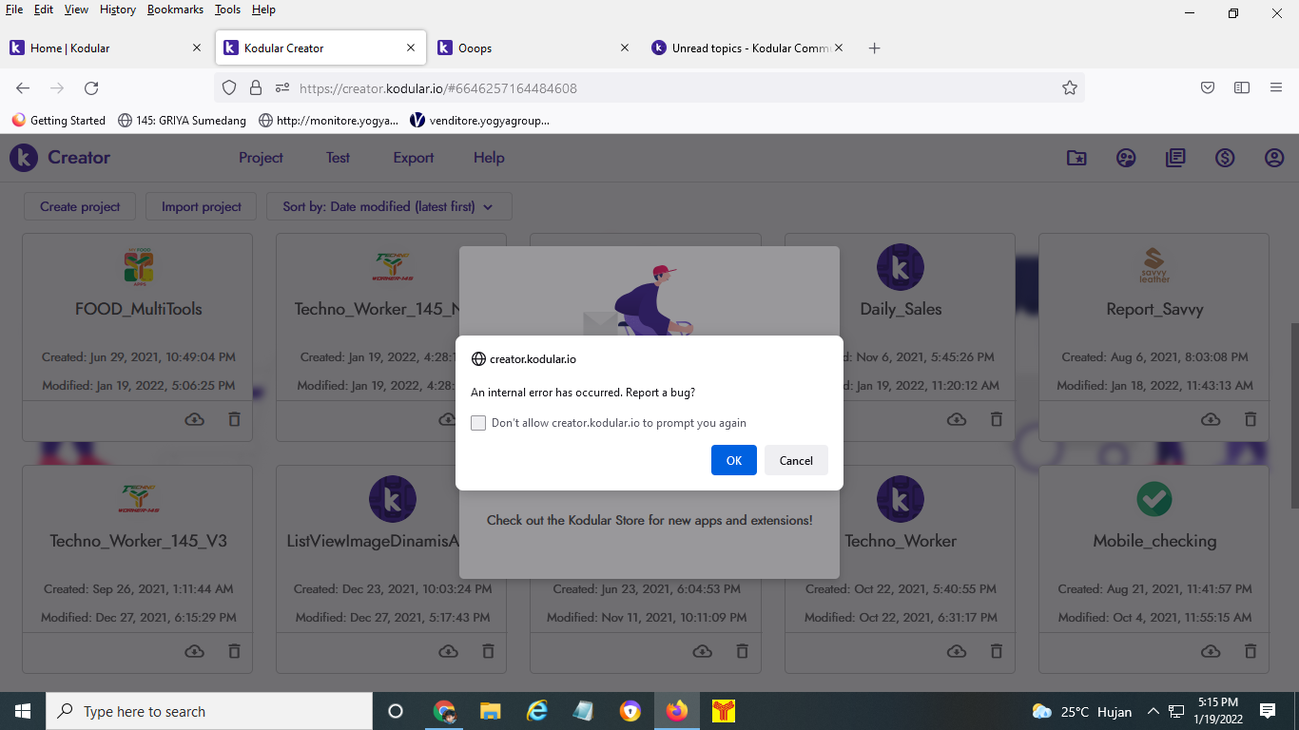Download the Techno_Worker_145_V3 project
Image resolution: width=1299 pixels, height=730 pixels.
(x=194, y=651)
